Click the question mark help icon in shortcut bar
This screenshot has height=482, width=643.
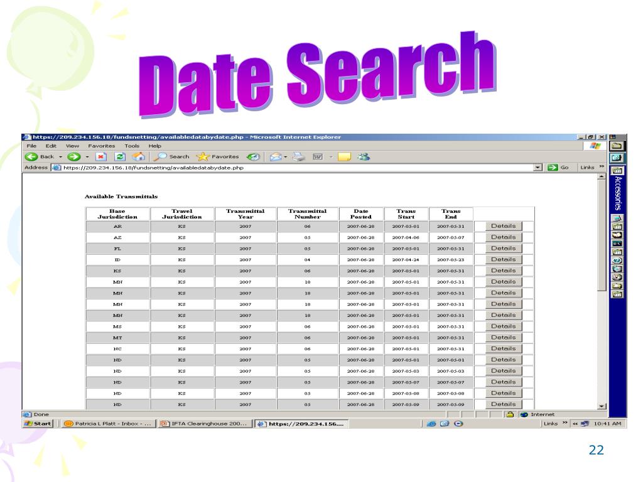(617, 260)
